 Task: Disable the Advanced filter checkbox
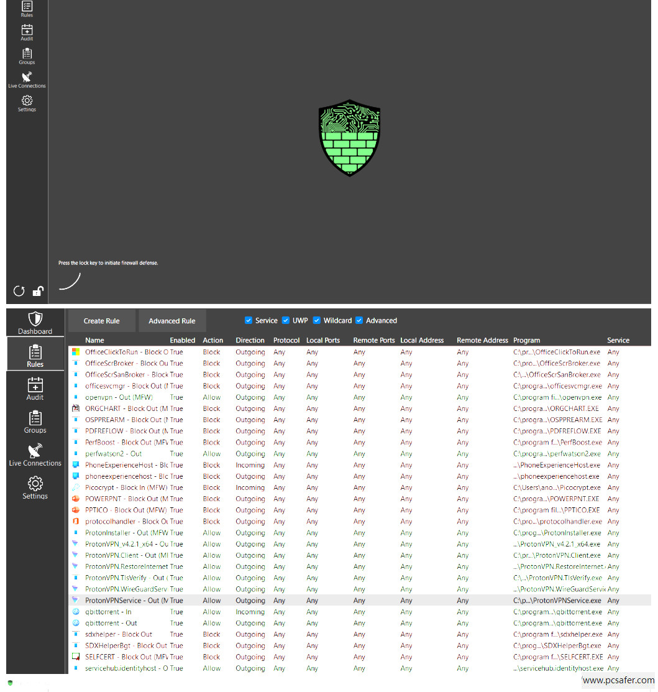pyautogui.click(x=359, y=321)
